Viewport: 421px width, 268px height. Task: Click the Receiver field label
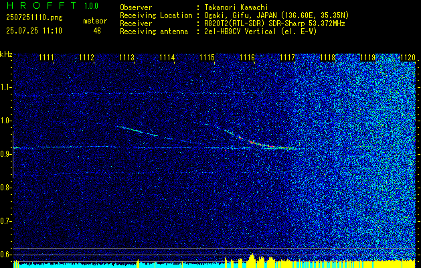pyautogui.click(x=136, y=23)
